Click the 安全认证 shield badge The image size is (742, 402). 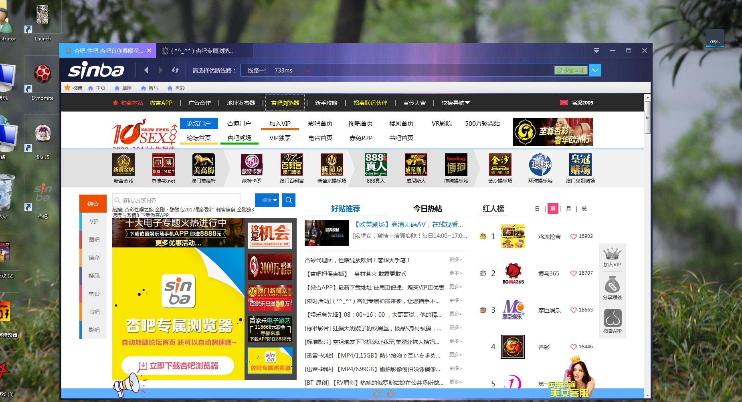point(571,70)
